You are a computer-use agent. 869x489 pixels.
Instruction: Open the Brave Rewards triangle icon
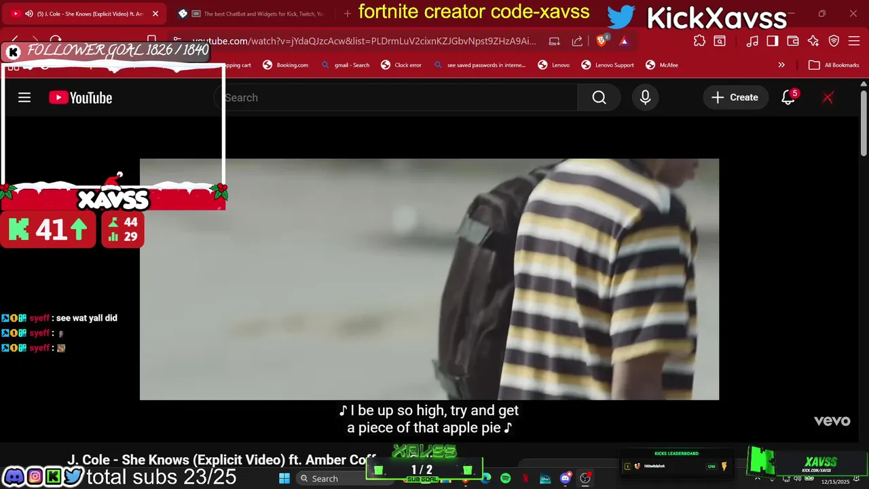(624, 41)
